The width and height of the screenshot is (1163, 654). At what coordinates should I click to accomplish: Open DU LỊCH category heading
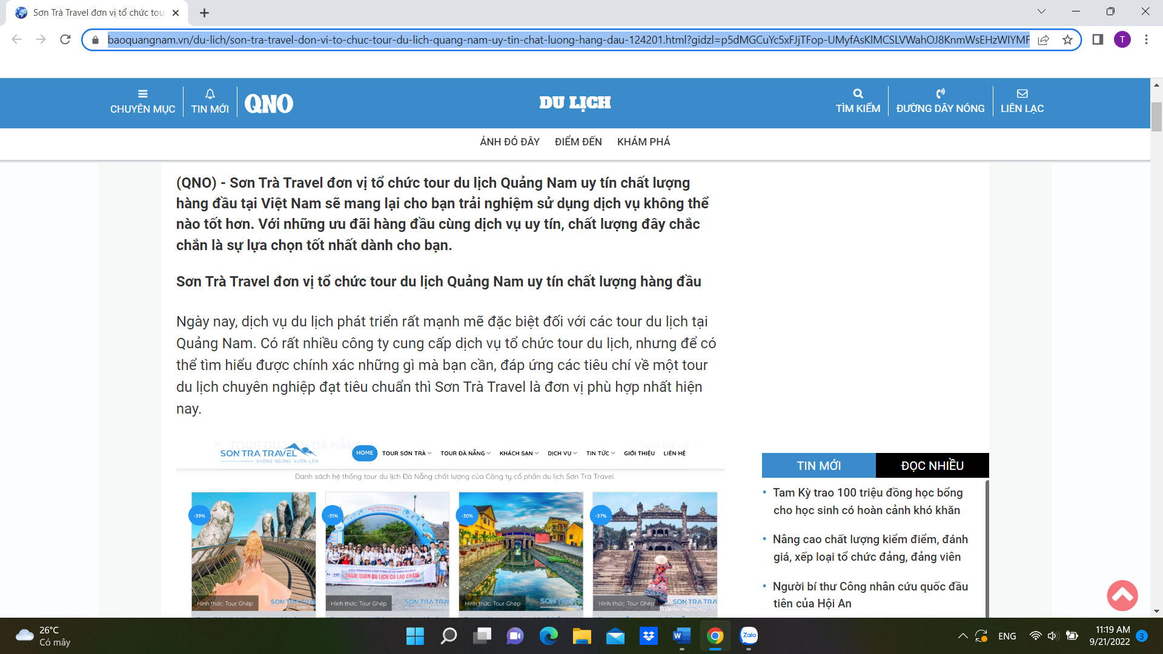tap(575, 102)
